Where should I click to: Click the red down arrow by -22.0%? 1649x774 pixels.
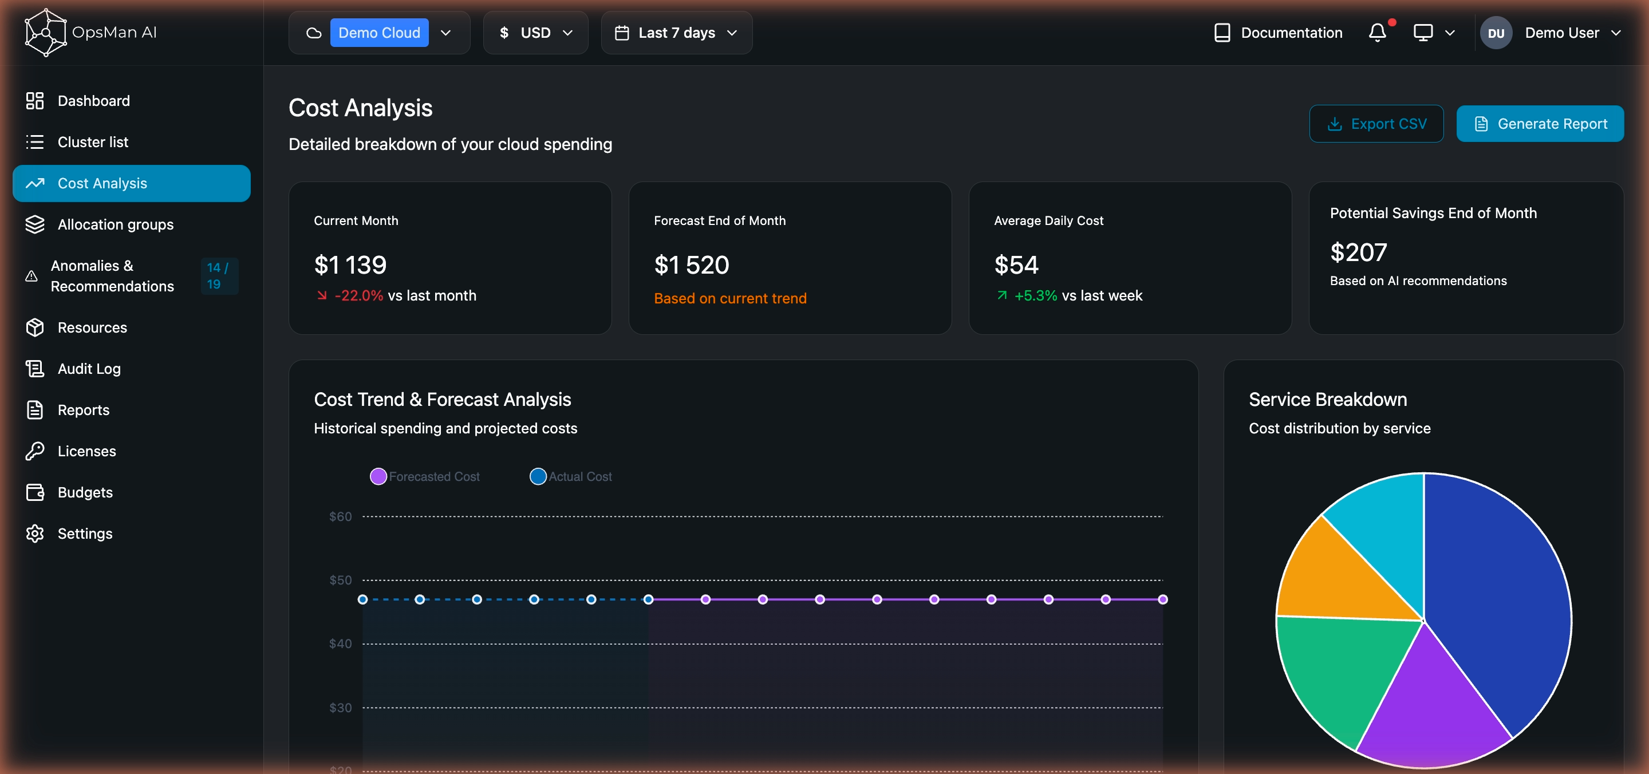[322, 295]
